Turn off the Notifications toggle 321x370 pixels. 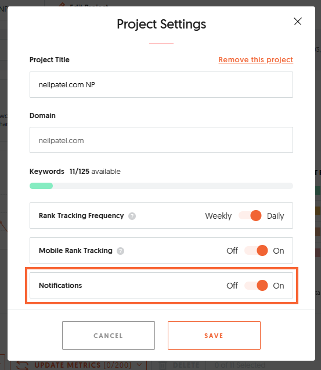(x=256, y=285)
